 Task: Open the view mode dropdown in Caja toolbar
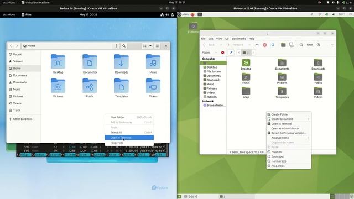coord(332,45)
